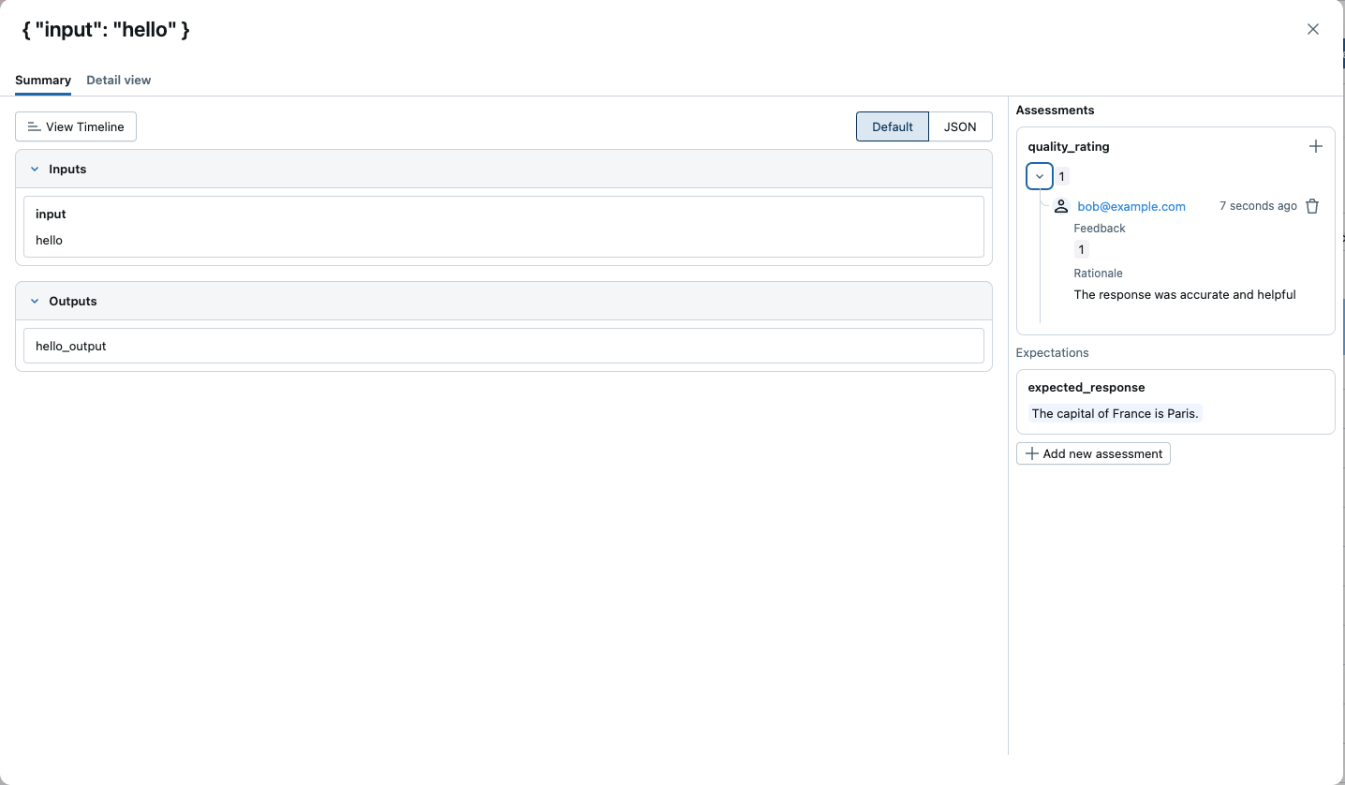Click the expected_response expectation value
This screenshot has height=785, width=1345.
1114,413
